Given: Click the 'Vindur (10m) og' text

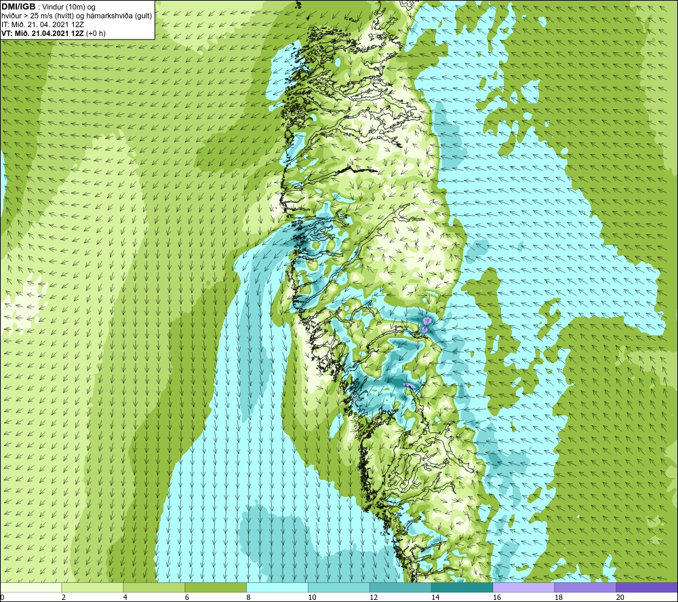Looking at the screenshot, I should (68, 7).
